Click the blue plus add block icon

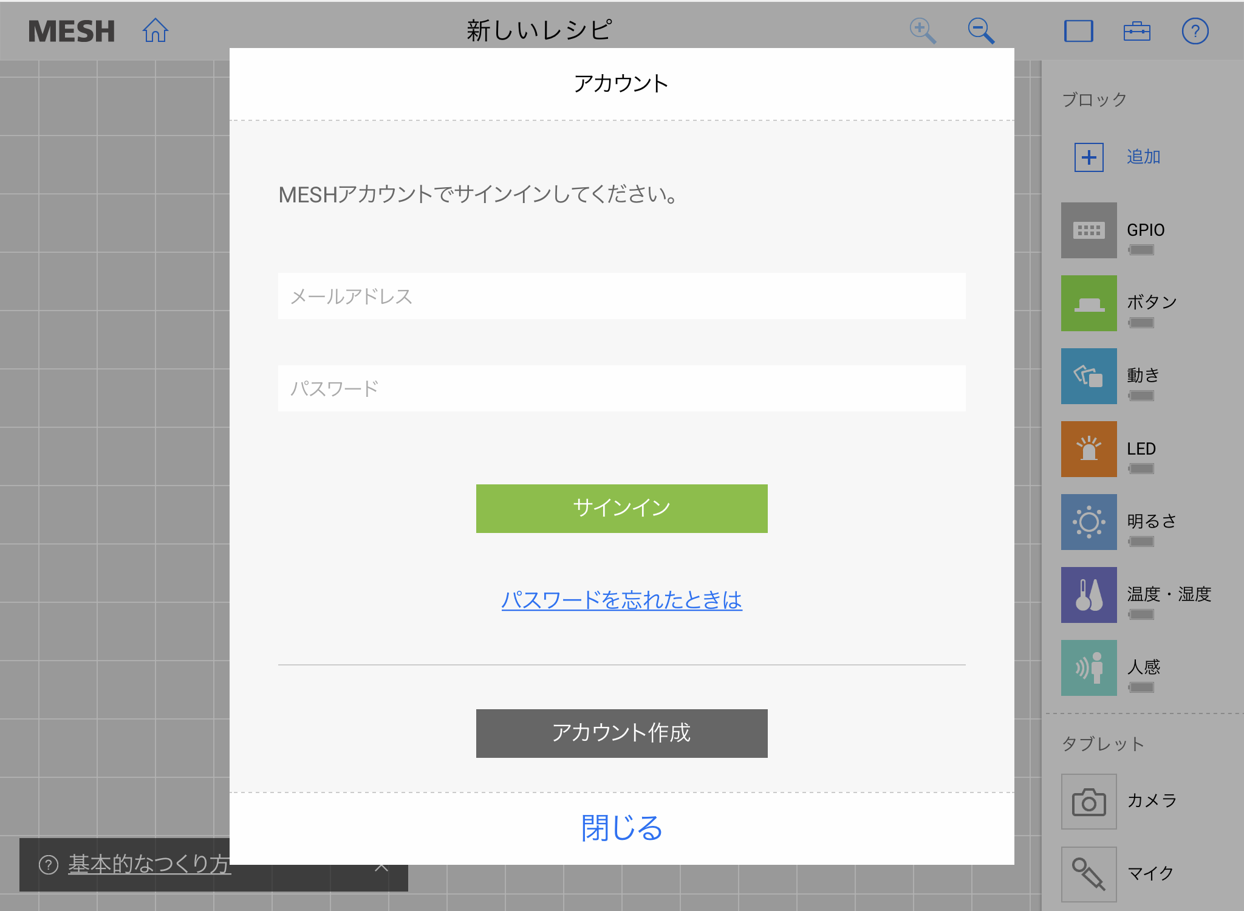(x=1089, y=157)
